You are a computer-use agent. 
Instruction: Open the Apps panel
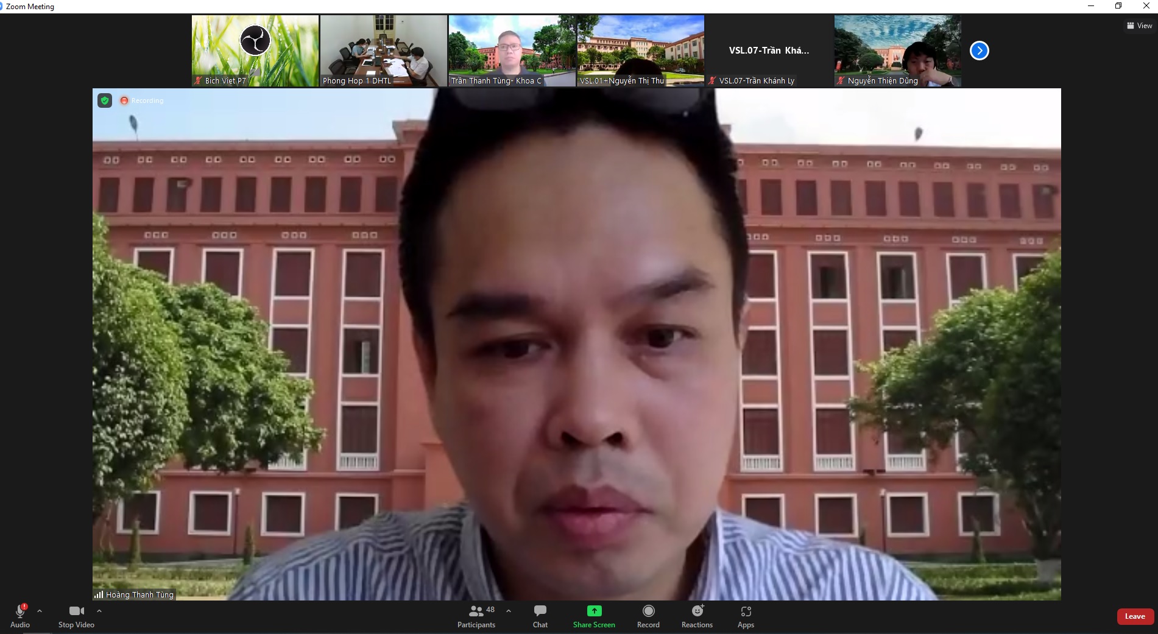(x=746, y=616)
